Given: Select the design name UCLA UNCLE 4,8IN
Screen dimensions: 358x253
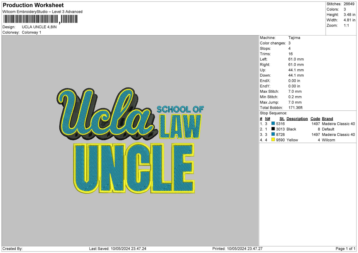Looking at the screenshot, I should [x=39, y=27].
